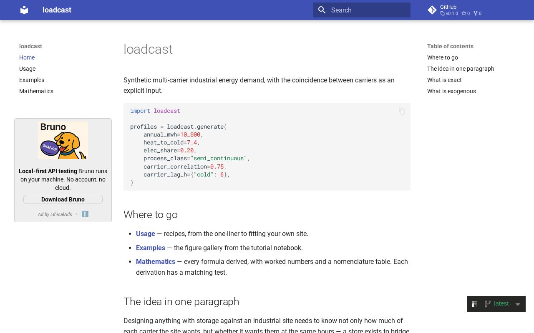Follow the bold Mathematics link in body
534x333 pixels.
156,261
